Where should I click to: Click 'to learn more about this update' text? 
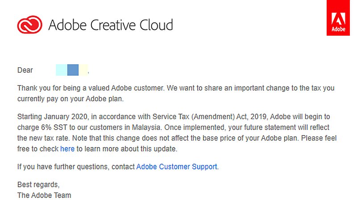[x=127, y=148]
